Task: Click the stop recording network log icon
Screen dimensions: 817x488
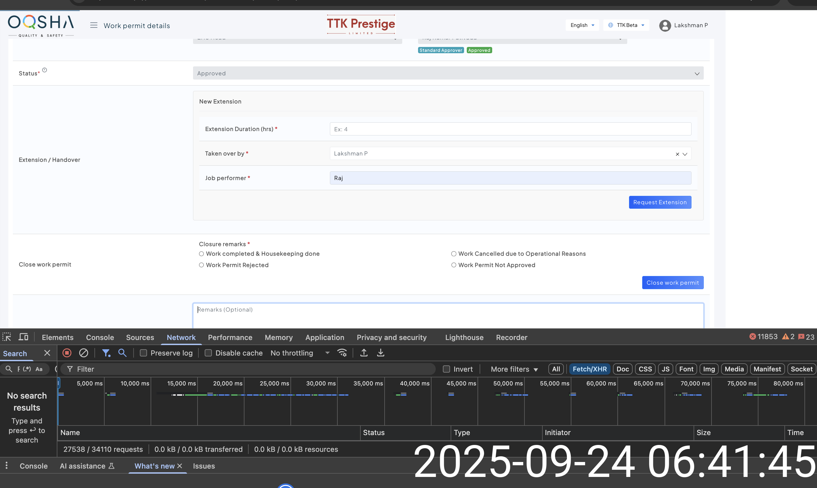Action: pyautogui.click(x=67, y=353)
